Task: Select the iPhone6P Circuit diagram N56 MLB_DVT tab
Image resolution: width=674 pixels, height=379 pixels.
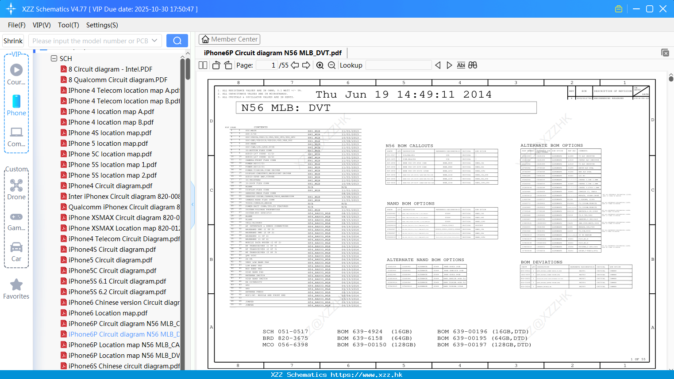Action: (x=273, y=53)
